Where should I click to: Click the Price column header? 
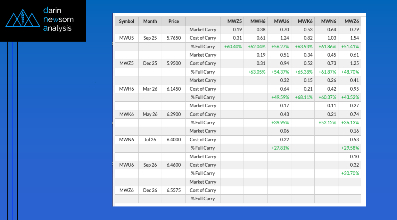pos(174,21)
